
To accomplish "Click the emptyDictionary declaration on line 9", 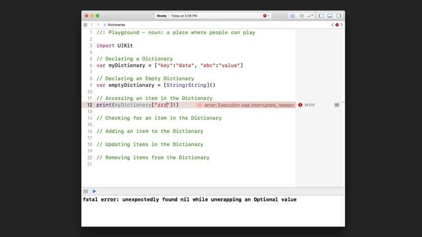I will click(x=156, y=85).
